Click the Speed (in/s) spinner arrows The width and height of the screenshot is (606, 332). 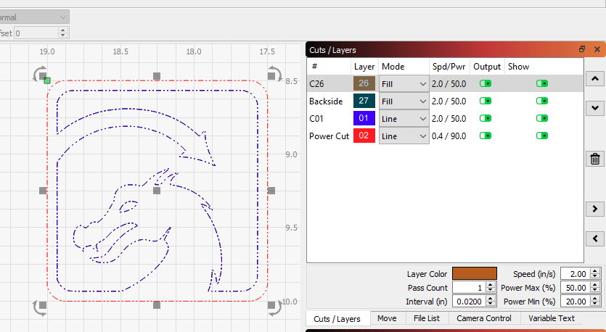[596, 274]
